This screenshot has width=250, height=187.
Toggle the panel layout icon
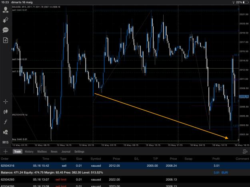tap(245, 152)
